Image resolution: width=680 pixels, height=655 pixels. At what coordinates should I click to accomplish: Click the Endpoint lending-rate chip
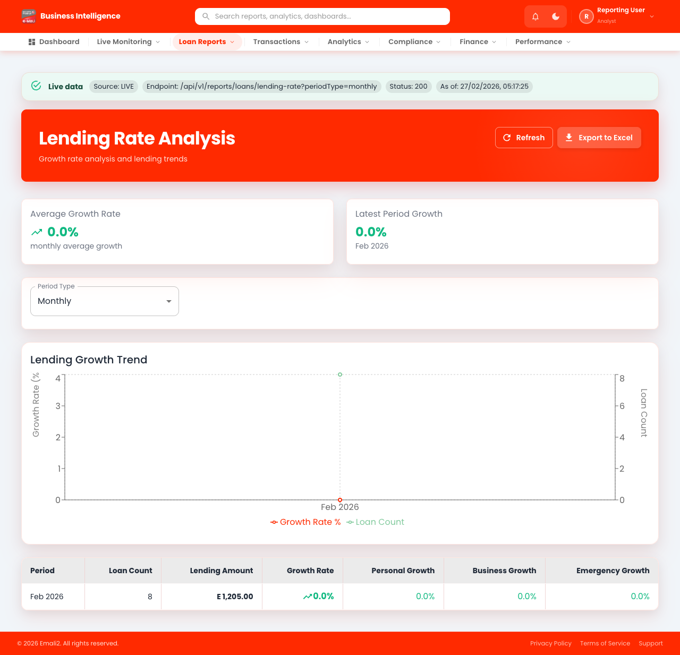point(262,87)
